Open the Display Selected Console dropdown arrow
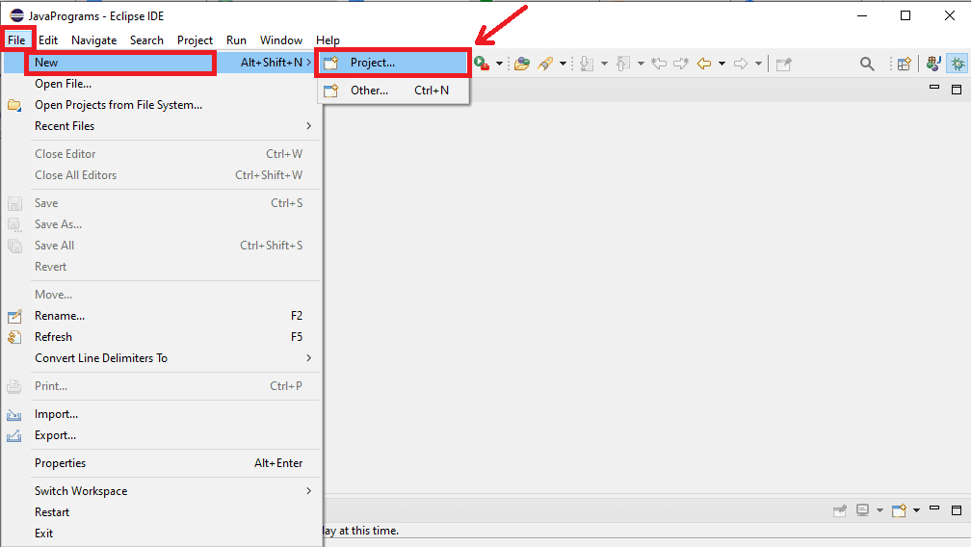Viewport: 971px width, 547px height. [879, 510]
